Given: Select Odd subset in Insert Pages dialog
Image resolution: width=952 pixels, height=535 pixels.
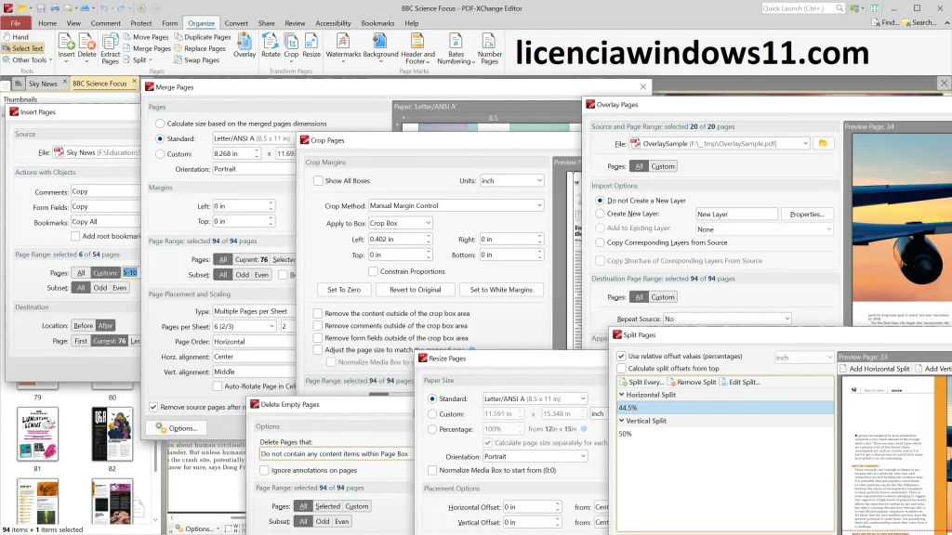Looking at the screenshot, I should pyautogui.click(x=100, y=288).
